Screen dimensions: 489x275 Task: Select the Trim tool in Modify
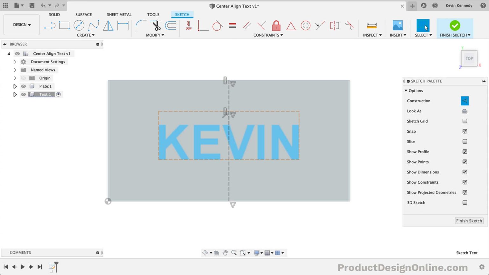(156, 25)
